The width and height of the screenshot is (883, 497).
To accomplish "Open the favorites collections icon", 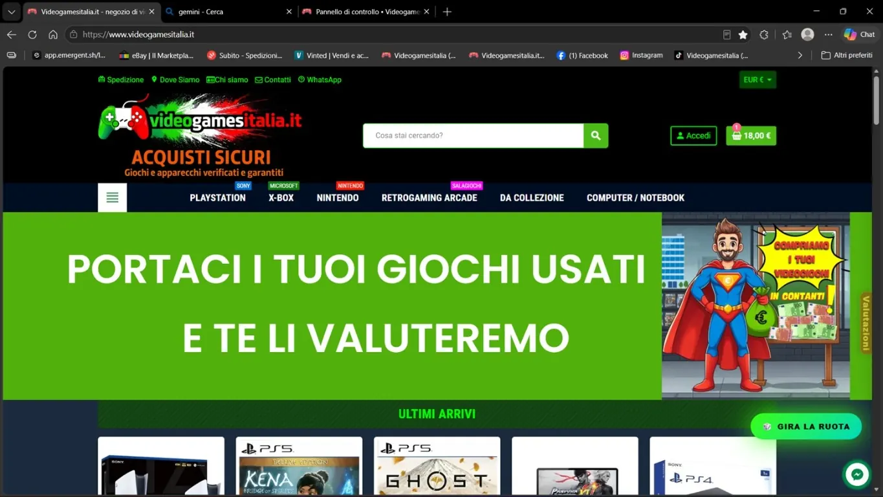I will 787,34.
